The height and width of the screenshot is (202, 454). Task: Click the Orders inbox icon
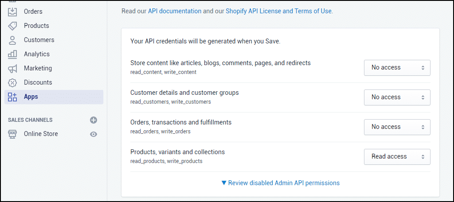pos(12,12)
